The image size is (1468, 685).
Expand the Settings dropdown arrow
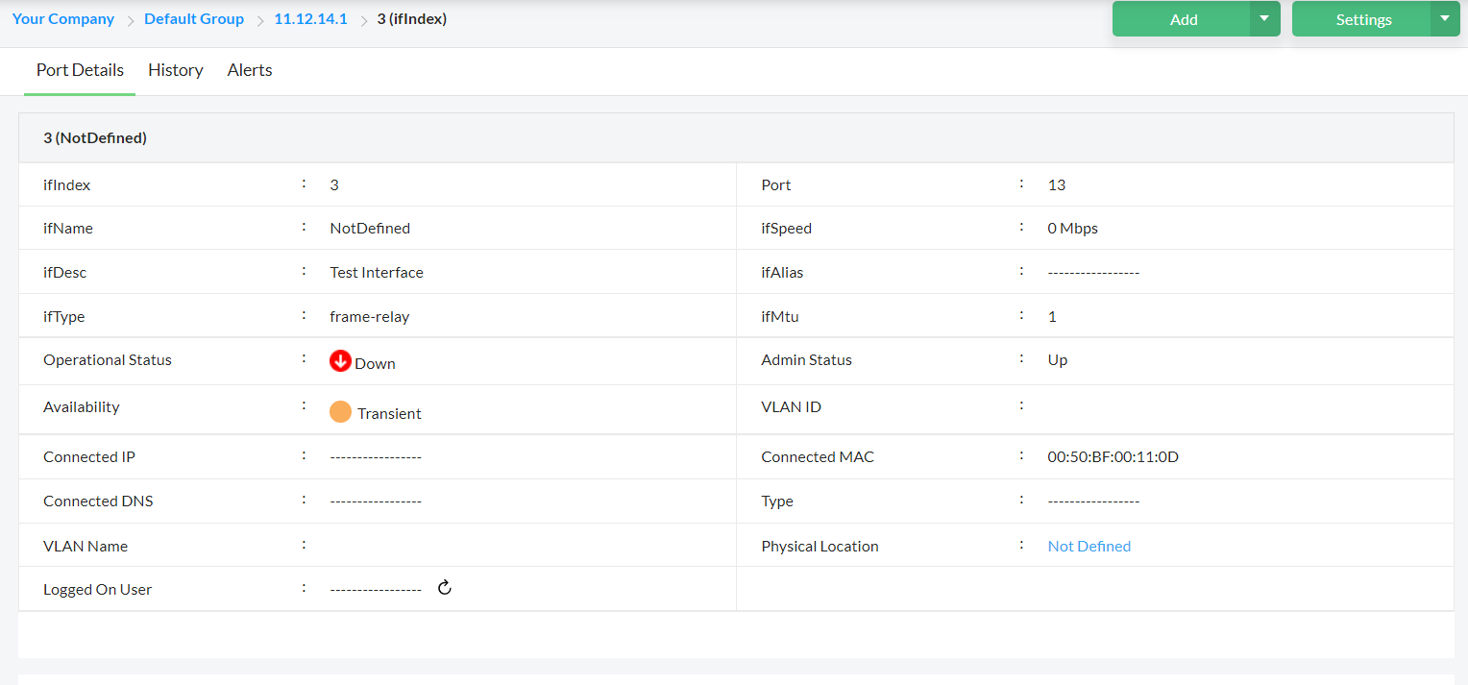(1444, 19)
